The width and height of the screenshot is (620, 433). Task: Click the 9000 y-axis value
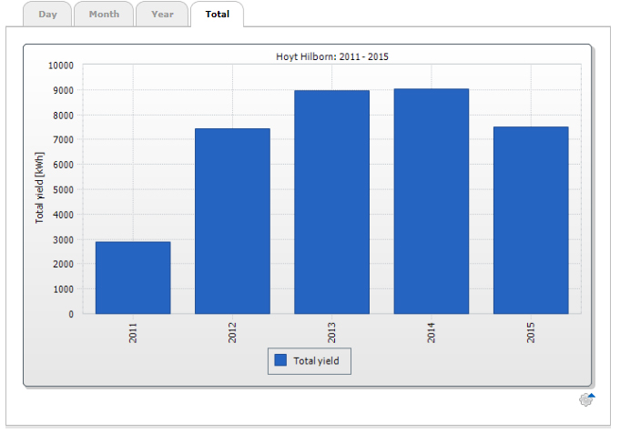click(x=63, y=90)
